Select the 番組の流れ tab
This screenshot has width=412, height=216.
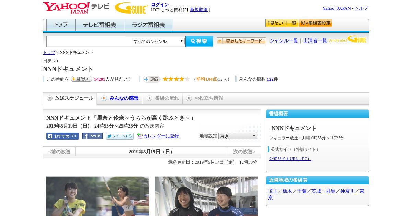click(163, 98)
